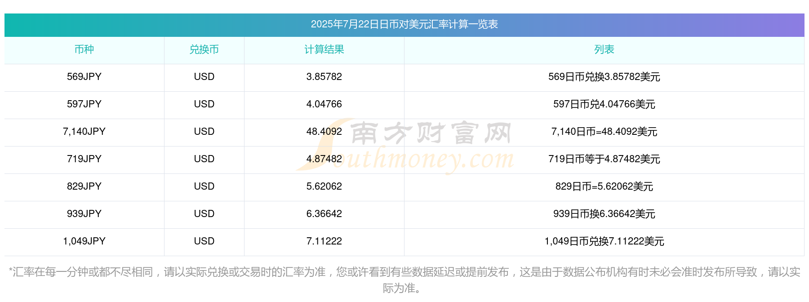
Task: Click the text 829日币=5.62062美元
Action: [604, 187]
